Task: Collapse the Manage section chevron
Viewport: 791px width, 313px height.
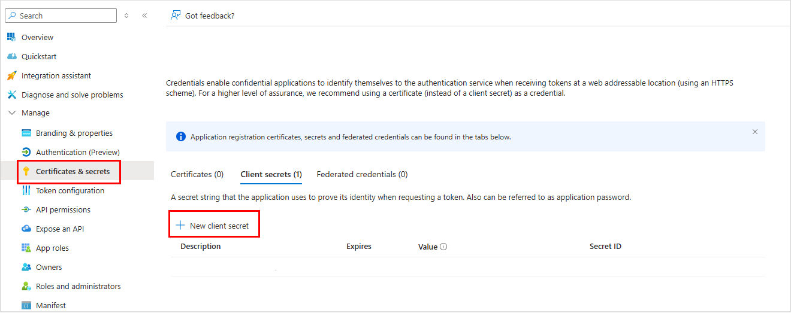Action: tap(11, 113)
